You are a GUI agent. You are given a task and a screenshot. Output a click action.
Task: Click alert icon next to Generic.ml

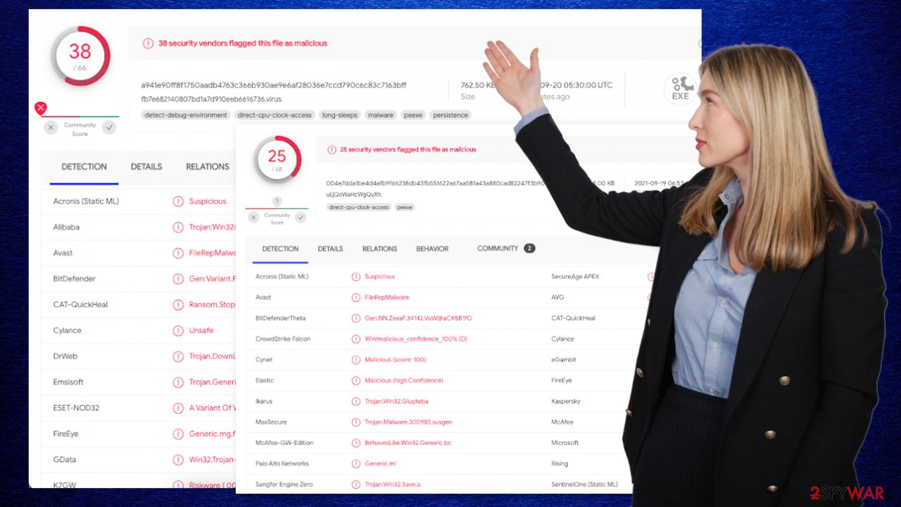(356, 463)
